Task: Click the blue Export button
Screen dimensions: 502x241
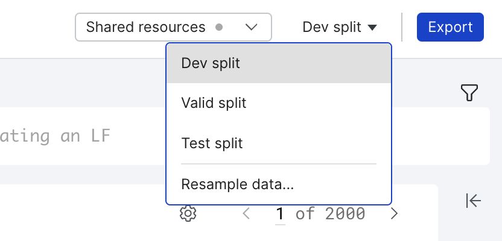Action: coord(450,27)
